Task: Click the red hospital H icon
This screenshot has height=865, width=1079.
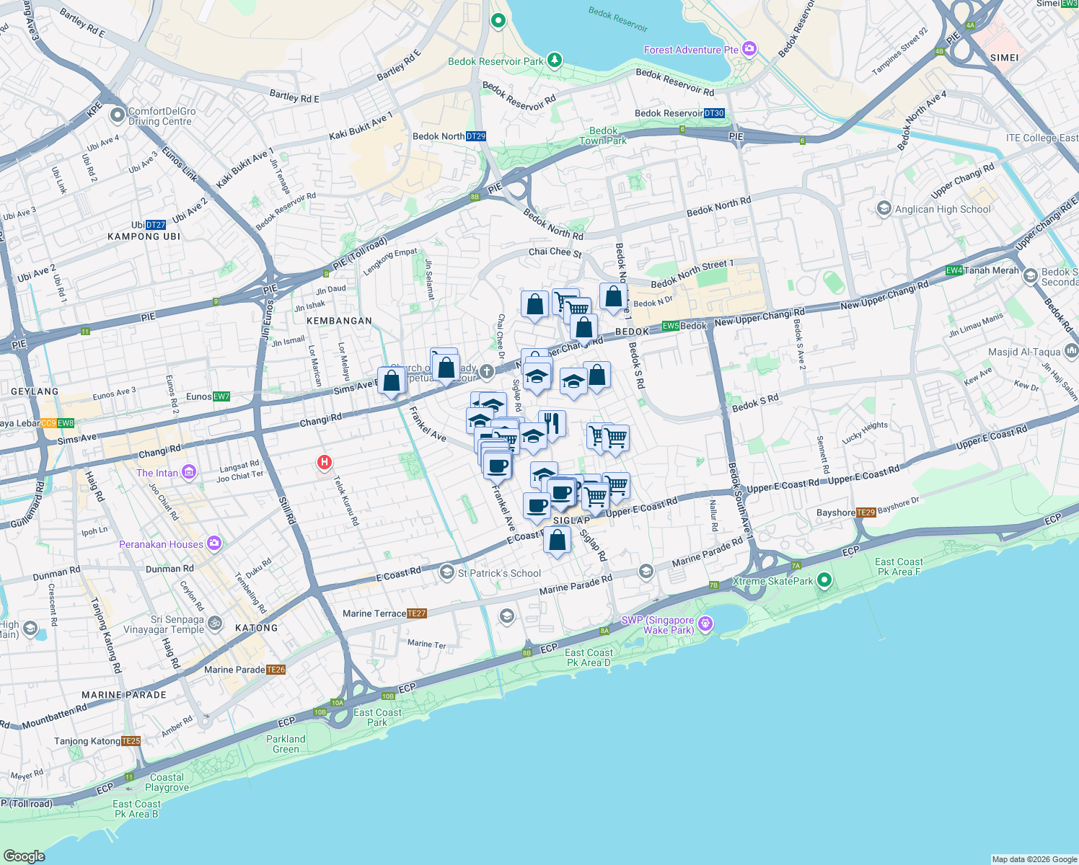Action: point(325,462)
